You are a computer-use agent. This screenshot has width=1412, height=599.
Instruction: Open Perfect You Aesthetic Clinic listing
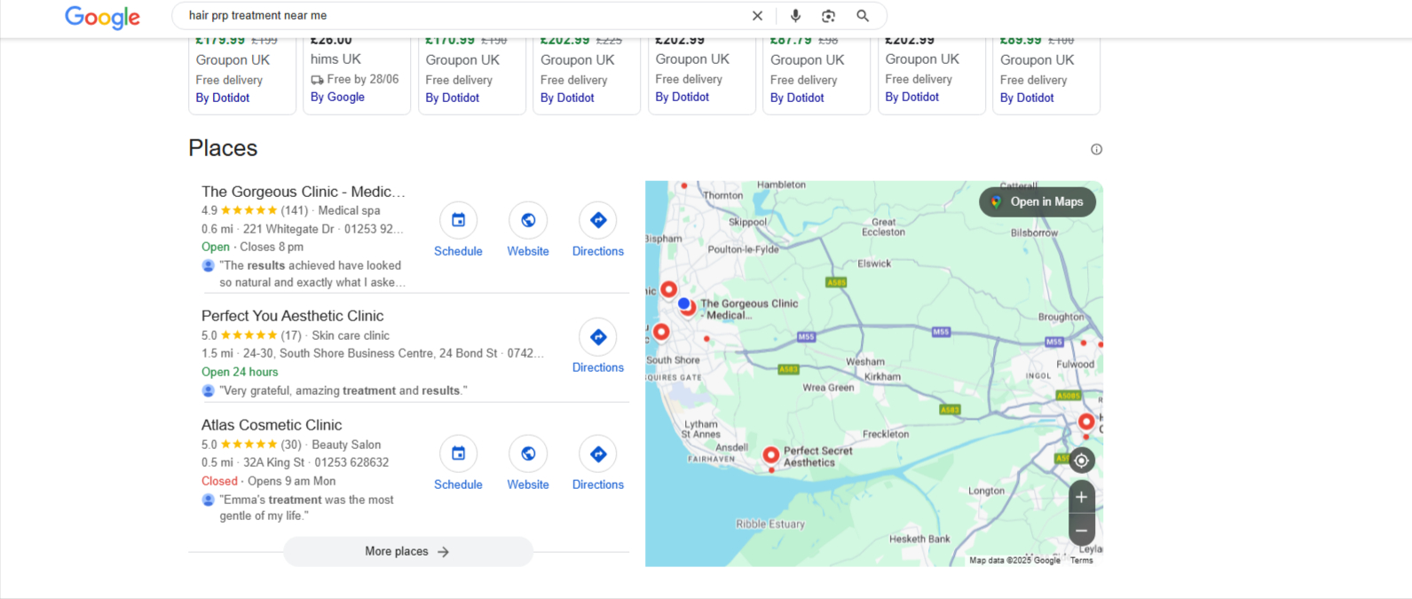click(x=293, y=316)
